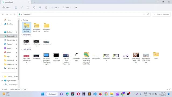Open the View dropdown menu

66,8
